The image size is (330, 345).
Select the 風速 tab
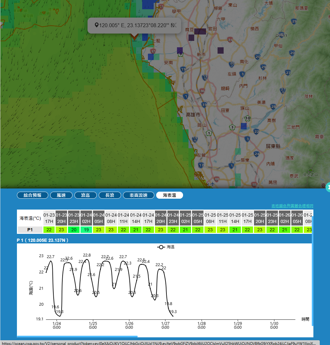[x=61, y=195]
